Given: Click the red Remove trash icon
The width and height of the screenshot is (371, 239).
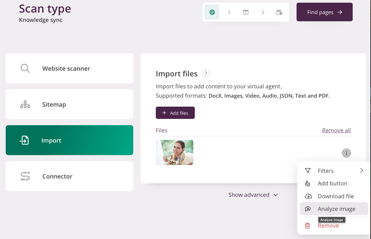Looking at the screenshot, I should click(307, 226).
